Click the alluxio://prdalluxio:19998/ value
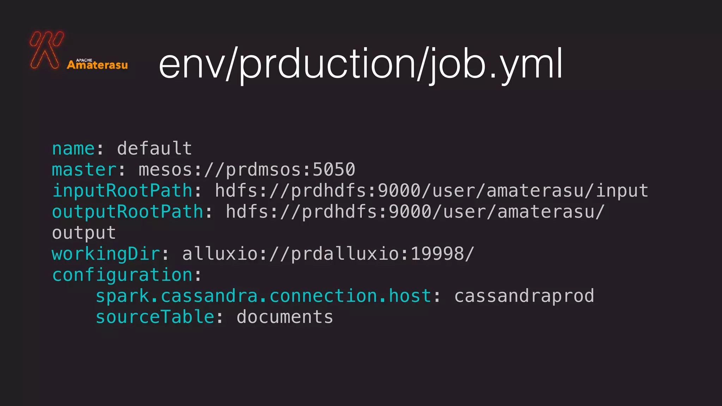 (x=328, y=254)
